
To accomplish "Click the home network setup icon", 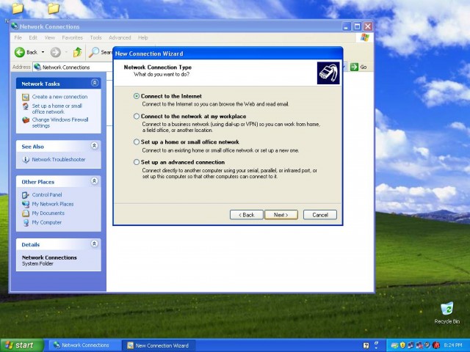I will click(26, 106).
